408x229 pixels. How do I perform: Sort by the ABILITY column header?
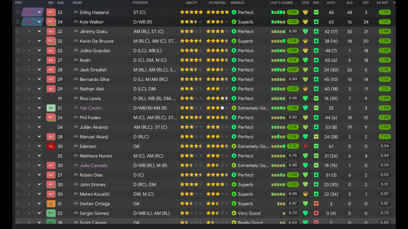192,3
